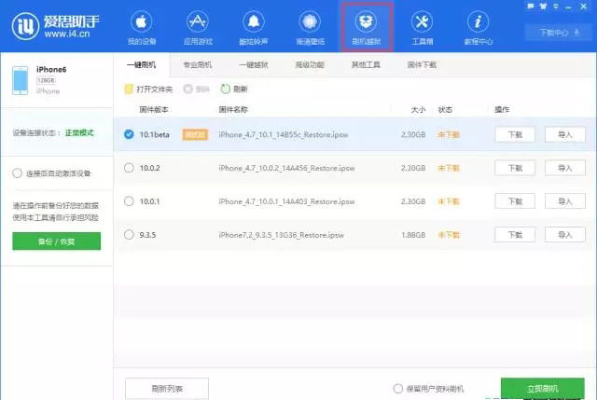
Task: Open the 应用游戏 App Store icon
Action: (x=198, y=22)
